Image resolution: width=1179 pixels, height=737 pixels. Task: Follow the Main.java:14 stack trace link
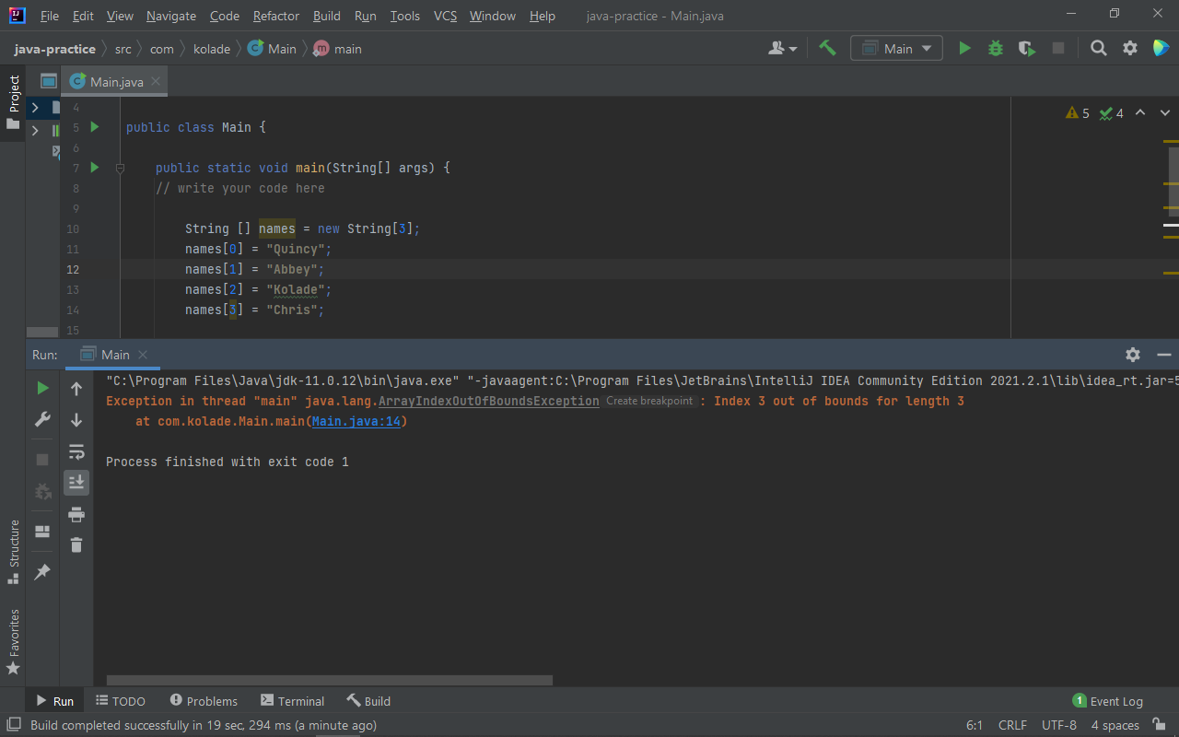[x=356, y=421]
